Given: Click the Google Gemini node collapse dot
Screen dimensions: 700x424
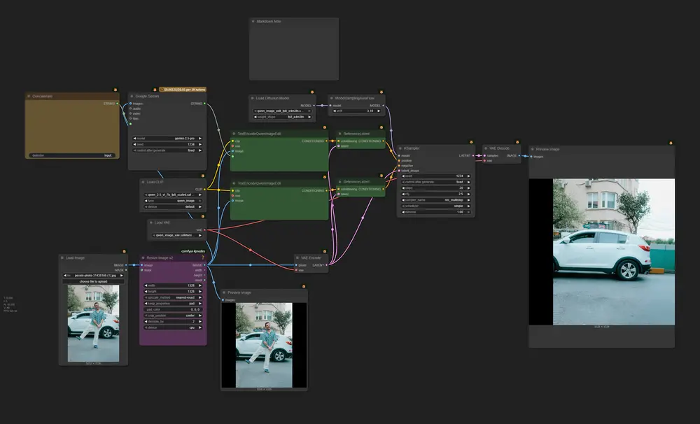Looking at the screenshot, I should pyautogui.click(x=132, y=96).
